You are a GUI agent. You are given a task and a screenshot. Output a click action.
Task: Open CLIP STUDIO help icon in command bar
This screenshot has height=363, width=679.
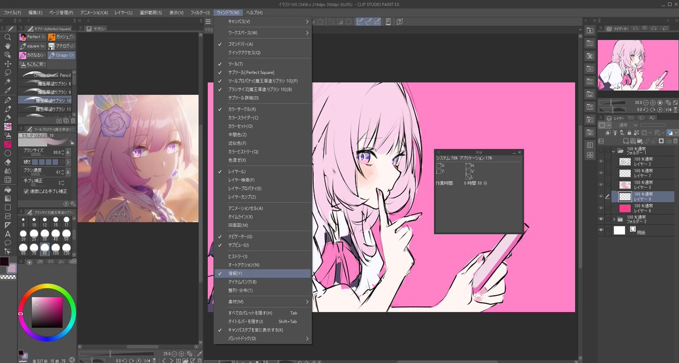(400, 21)
